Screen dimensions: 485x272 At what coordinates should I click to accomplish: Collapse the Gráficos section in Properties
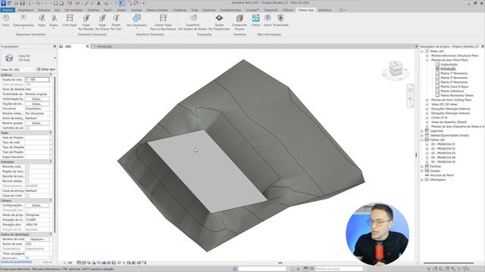(x=51, y=75)
